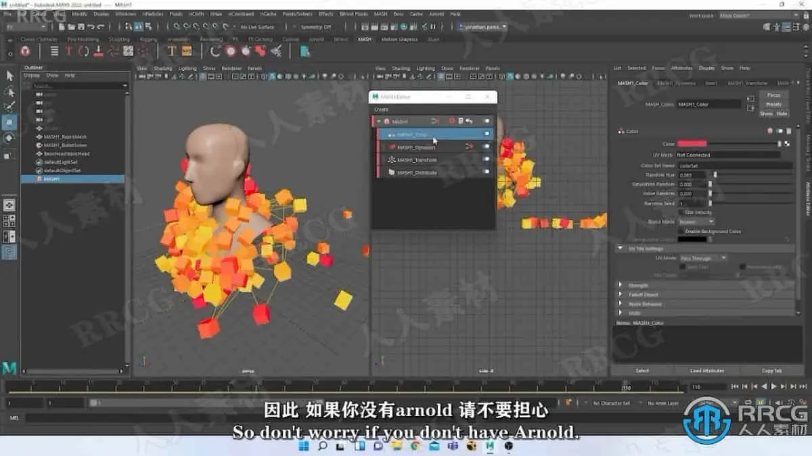The height and width of the screenshot is (456, 812).
Task: Toggle MASH1_Distribute node enable switch
Action: pyautogui.click(x=487, y=173)
